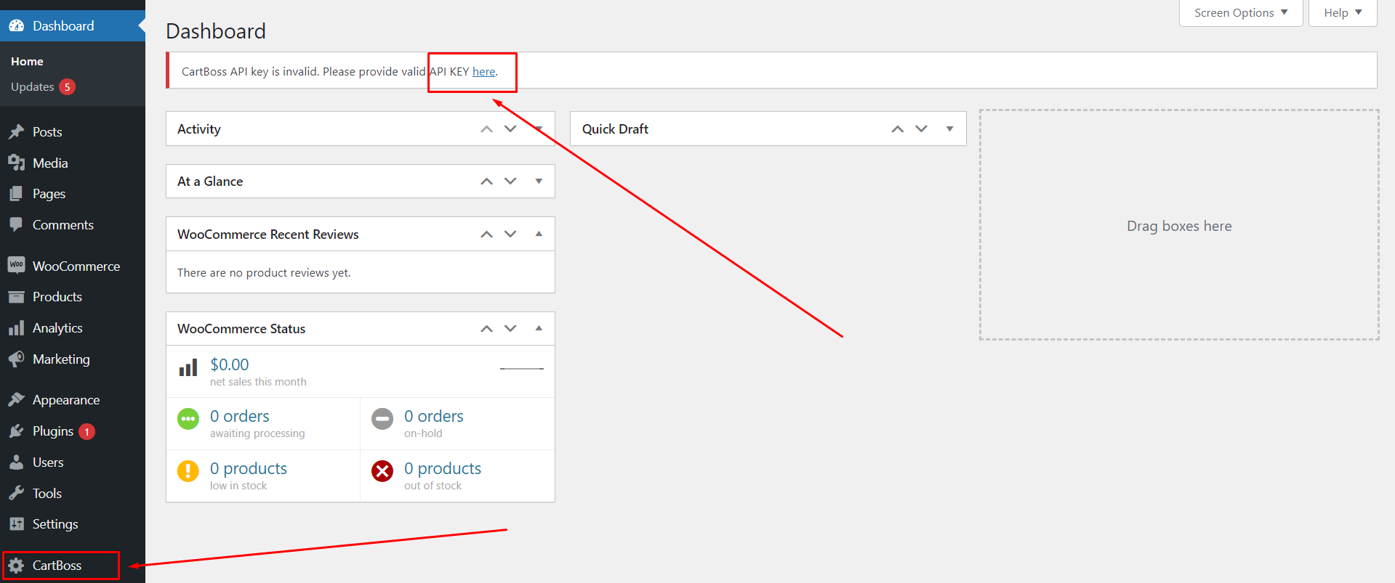Move At a Glance box up
The height and width of the screenshot is (583, 1395).
(x=487, y=182)
